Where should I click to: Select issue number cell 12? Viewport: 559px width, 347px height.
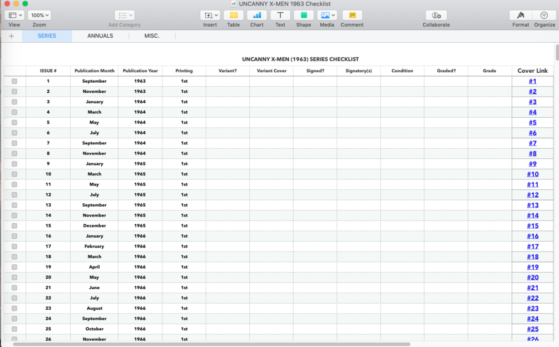tap(48, 195)
